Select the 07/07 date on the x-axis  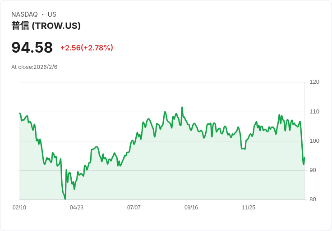tap(134, 208)
